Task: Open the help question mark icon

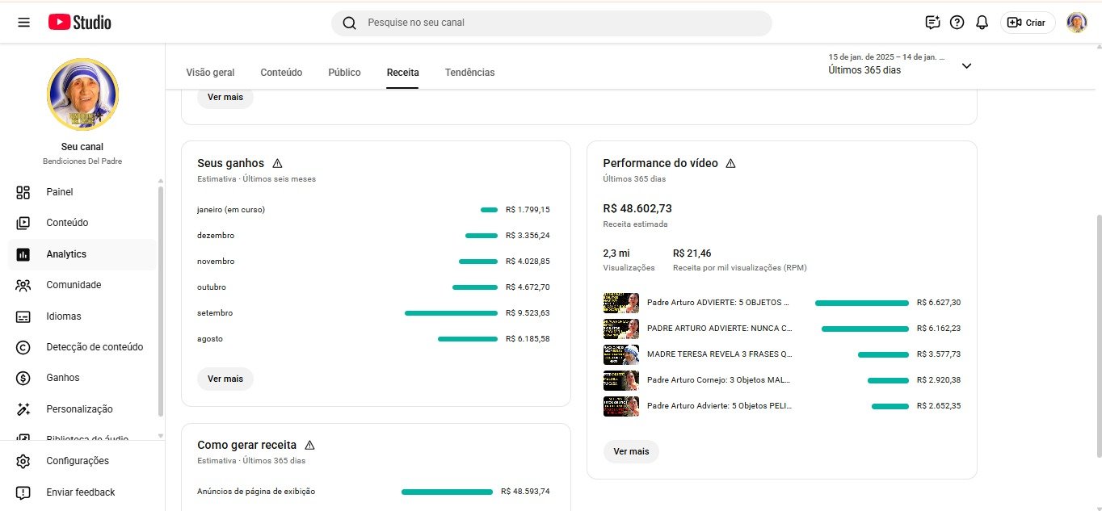Action: pyautogui.click(x=957, y=23)
